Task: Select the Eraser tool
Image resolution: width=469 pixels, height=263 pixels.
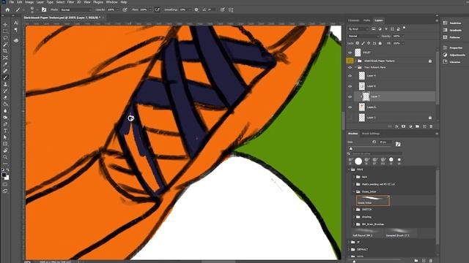Action: [5, 97]
